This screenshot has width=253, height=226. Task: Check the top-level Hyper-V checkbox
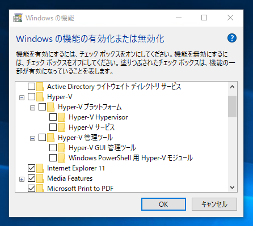pos(31,97)
